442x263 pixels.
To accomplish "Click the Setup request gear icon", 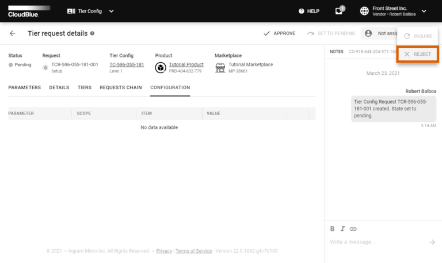I will (x=45, y=68).
